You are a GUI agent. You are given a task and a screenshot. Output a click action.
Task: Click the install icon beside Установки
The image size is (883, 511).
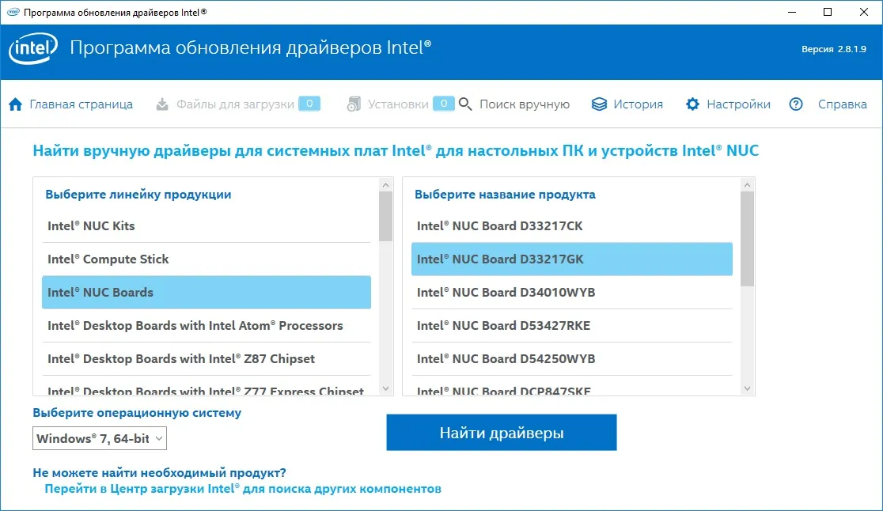(x=354, y=104)
